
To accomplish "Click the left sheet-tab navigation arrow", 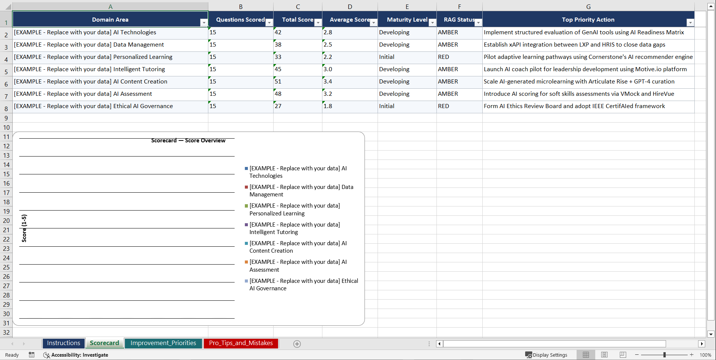I will 12,344.
